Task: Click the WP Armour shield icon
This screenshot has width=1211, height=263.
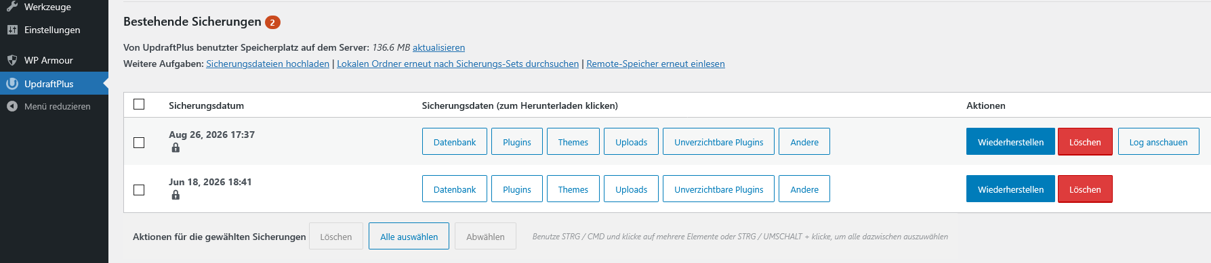Action: (x=12, y=60)
